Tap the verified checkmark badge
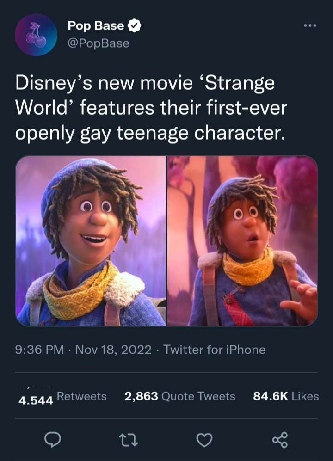This screenshot has width=333, height=461. coord(135,25)
